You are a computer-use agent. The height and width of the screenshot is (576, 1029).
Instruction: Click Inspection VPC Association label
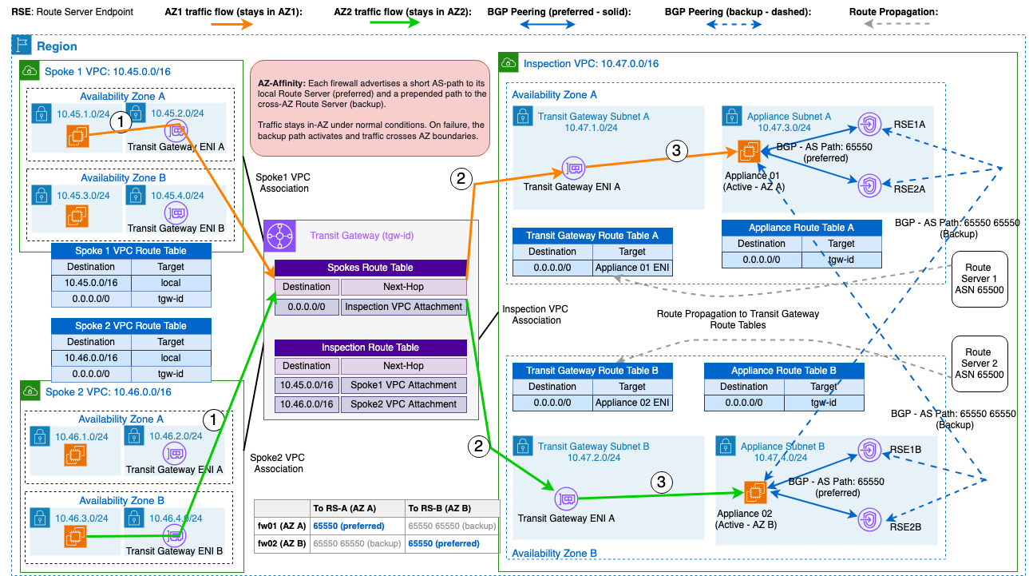click(x=536, y=314)
